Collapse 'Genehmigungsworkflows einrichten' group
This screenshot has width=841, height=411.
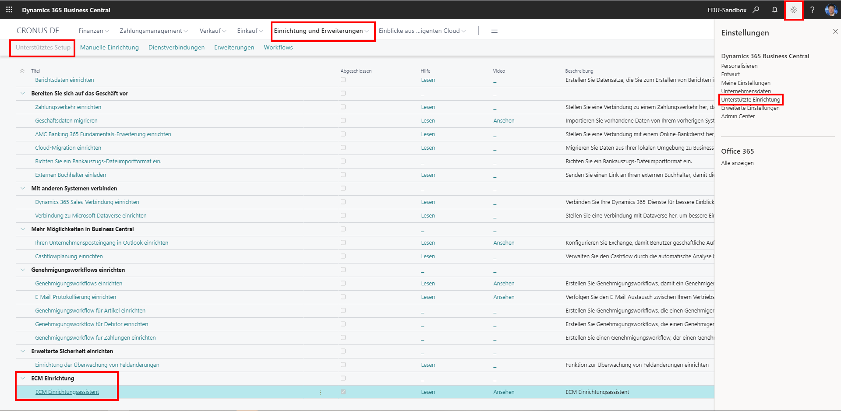point(23,270)
